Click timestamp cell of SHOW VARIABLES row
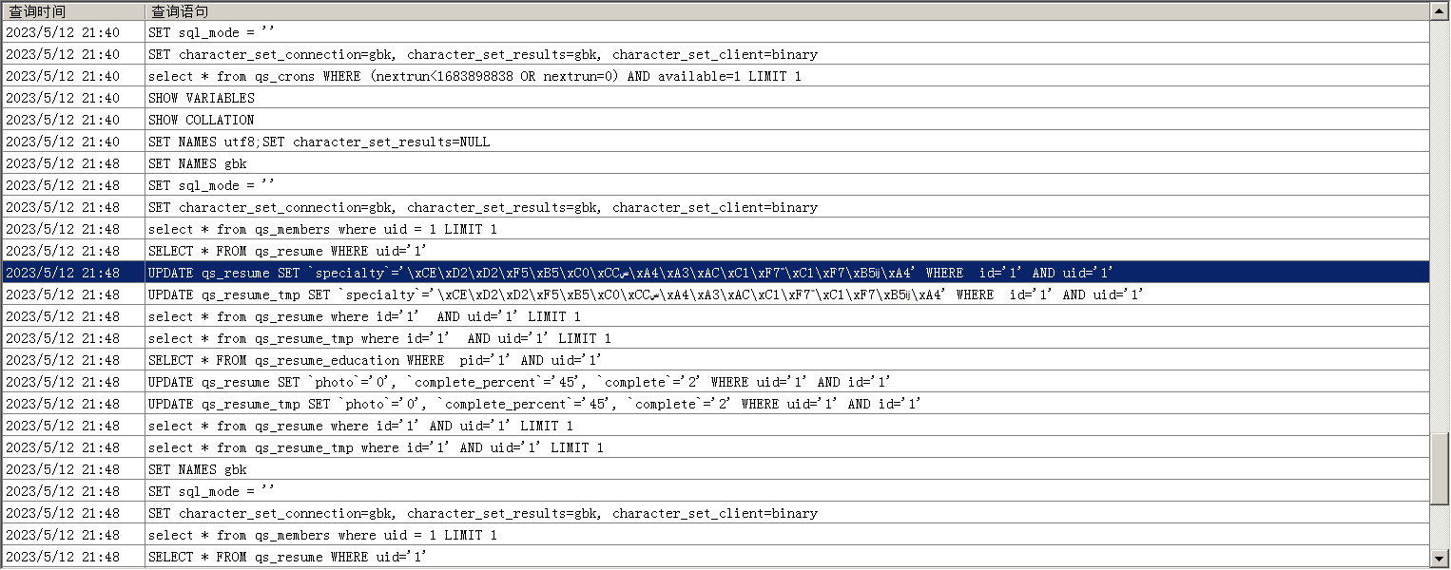Screen dimensions: 1451x570 click(x=63, y=98)
